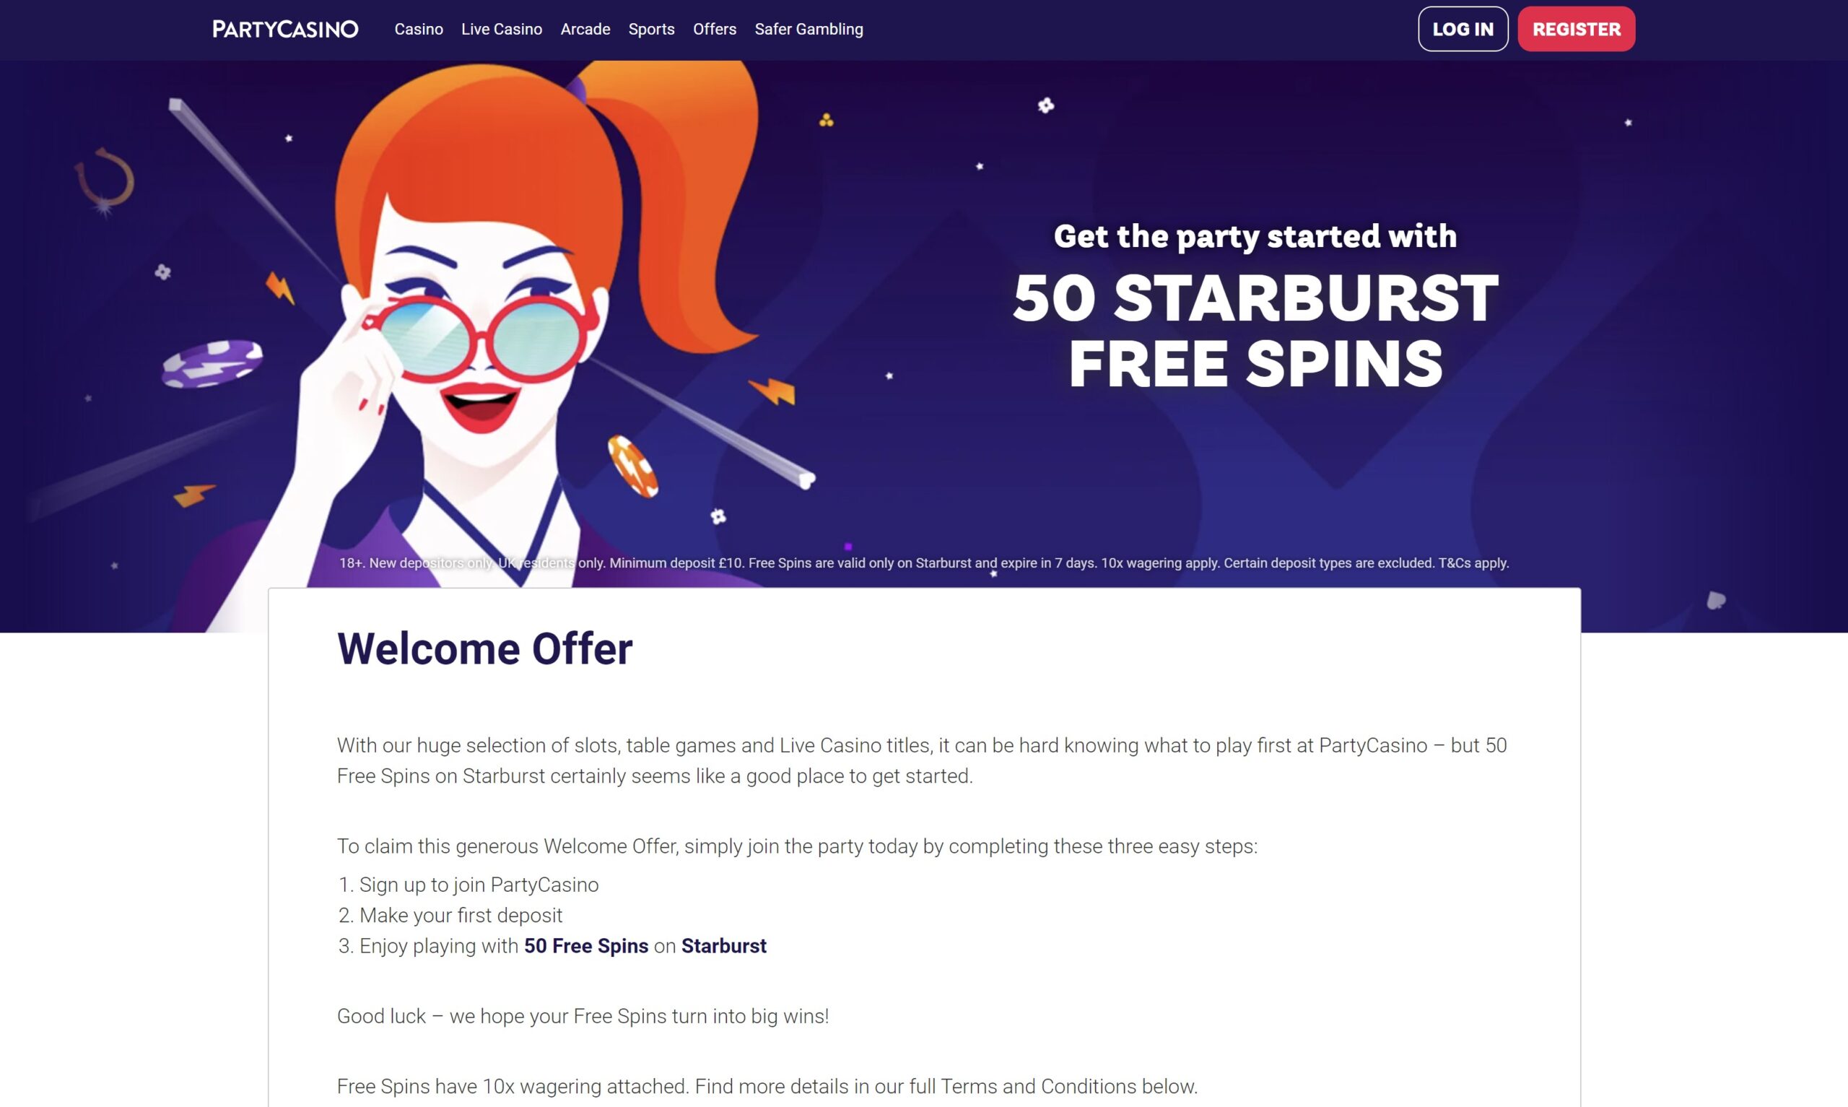The width and height of the screenshot is (1848, 1107).
Task: Click the golden clover icon in banner
Action: pyautogui.click(x=826, y=120)
